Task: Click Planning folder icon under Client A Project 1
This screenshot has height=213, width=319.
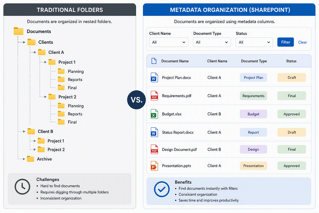Action: pyautogui.click(x=61, y=71)
